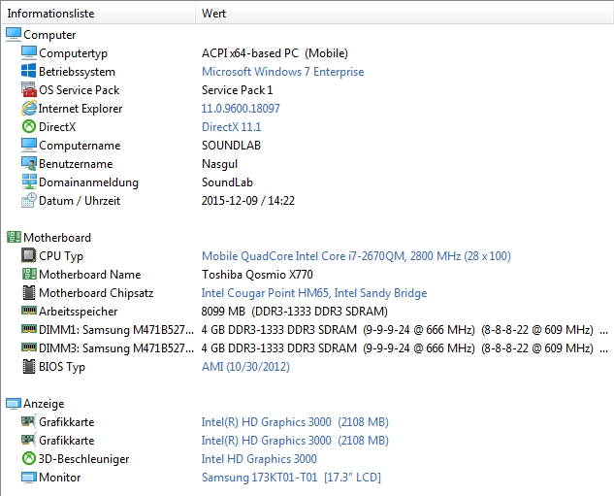Select the Motherboard group heading
The width and height of the screenshot is (614, 496).
click(57, 238)
